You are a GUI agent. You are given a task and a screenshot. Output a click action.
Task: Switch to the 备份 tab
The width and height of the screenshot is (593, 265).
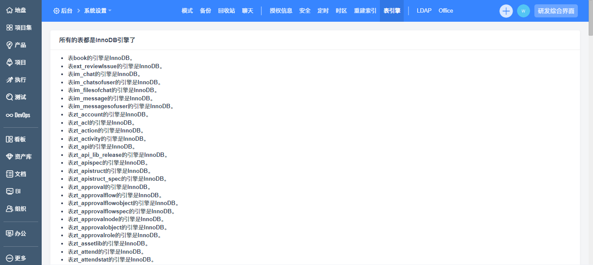pyautogui.click(x=205, y=11)
